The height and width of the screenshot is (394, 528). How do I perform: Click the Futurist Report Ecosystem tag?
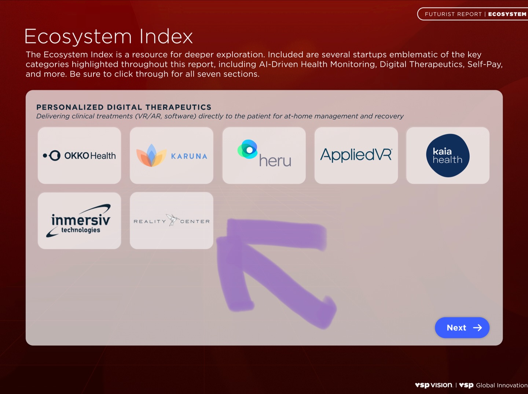point(473,14)
